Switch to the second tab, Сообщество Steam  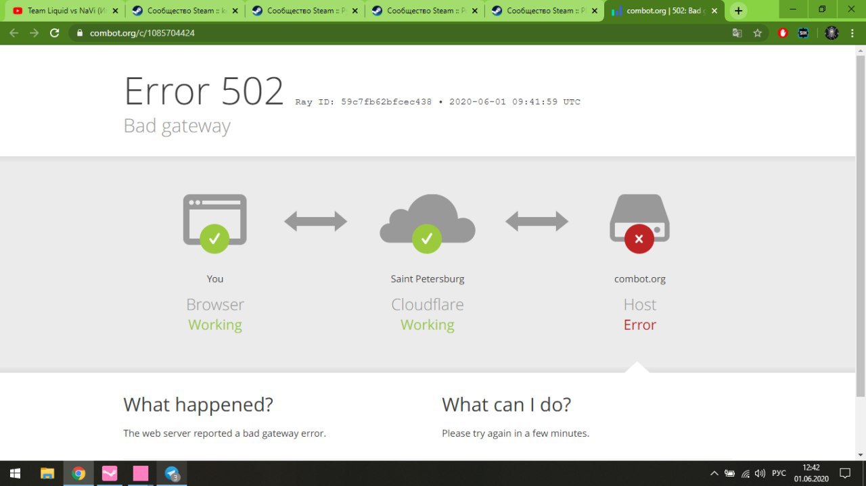tap(185, 11)
